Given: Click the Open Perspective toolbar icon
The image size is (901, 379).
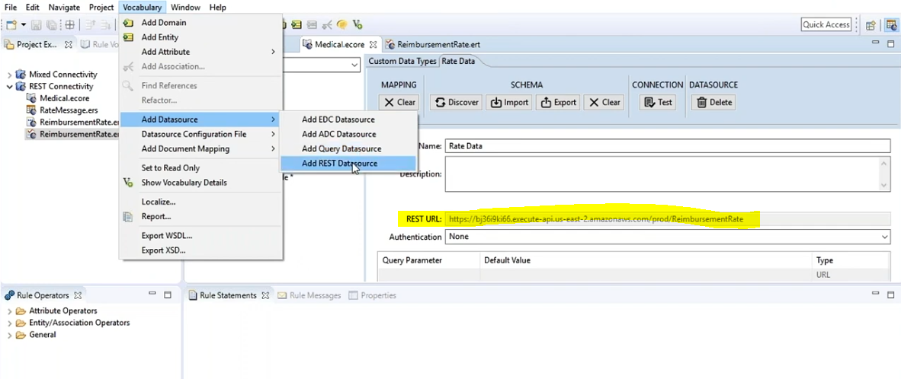Looking at the screenshot, I should [871, 25].
